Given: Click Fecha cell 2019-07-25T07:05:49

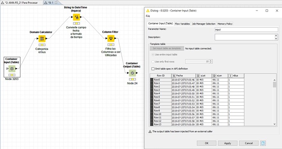Looking at the screenshot, I should [184, 90].
